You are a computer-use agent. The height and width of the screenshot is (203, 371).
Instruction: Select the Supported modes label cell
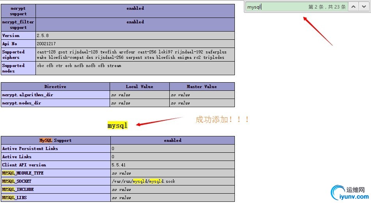pyautogui.click(x=18, y=68)
